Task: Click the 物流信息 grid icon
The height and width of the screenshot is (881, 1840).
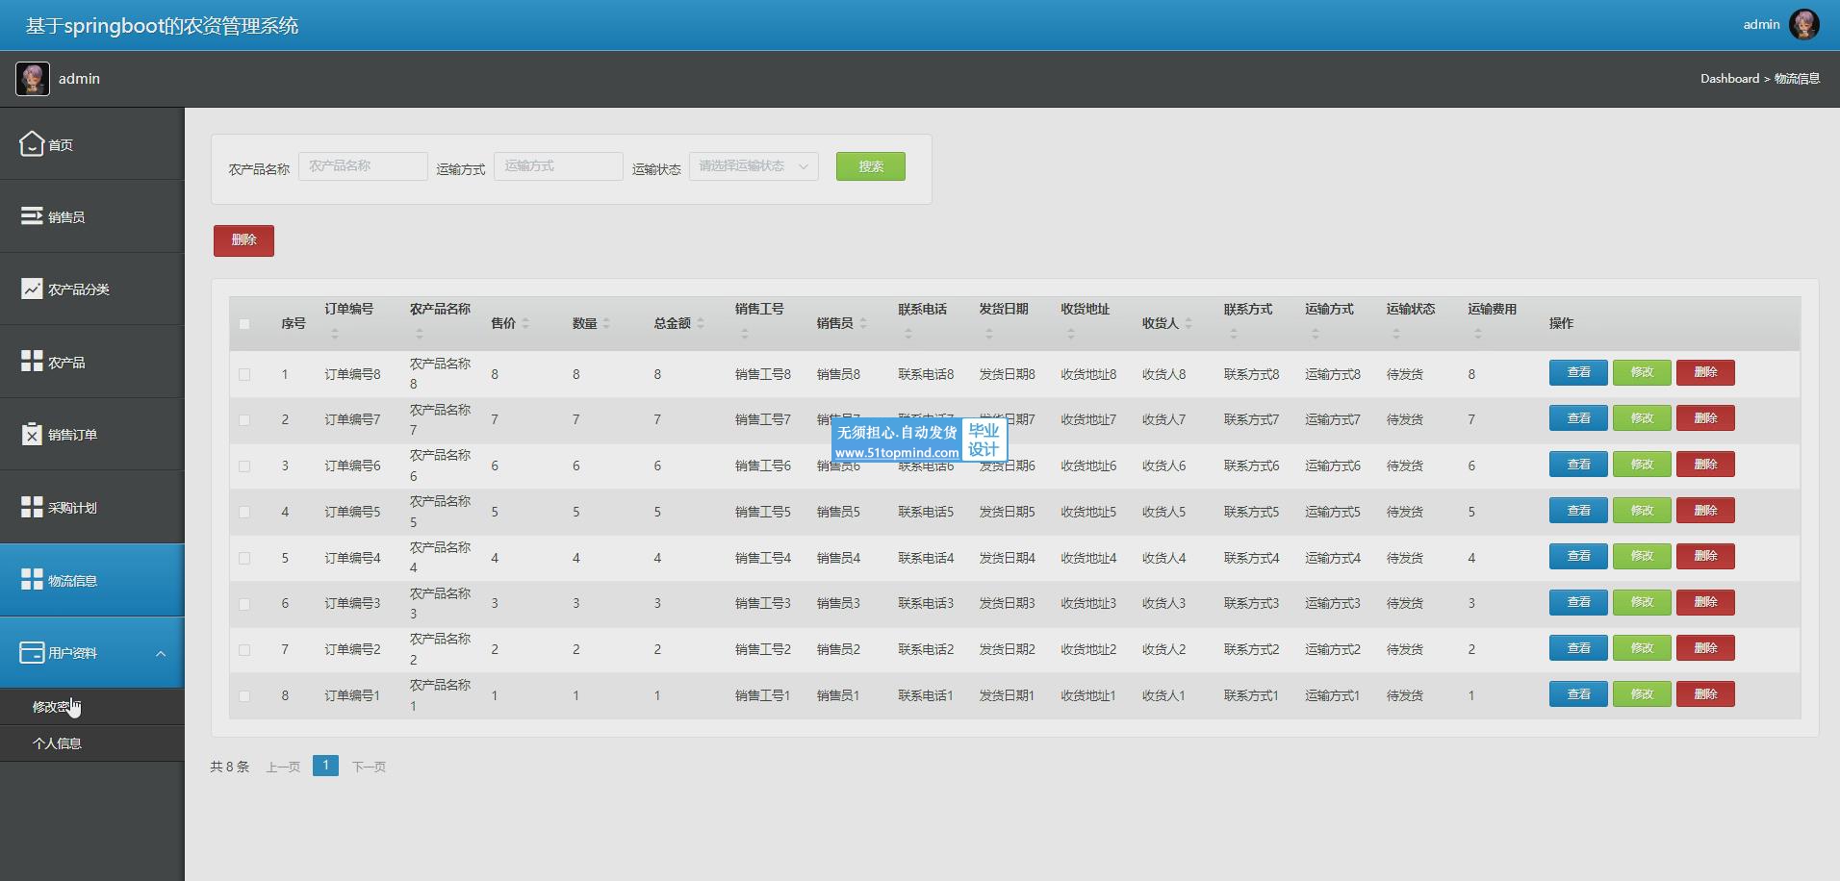Action: (32, 580)
